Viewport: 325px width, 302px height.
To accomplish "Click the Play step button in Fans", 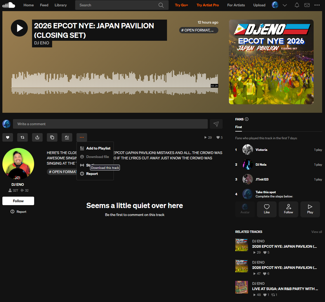I will click(310, 209).
